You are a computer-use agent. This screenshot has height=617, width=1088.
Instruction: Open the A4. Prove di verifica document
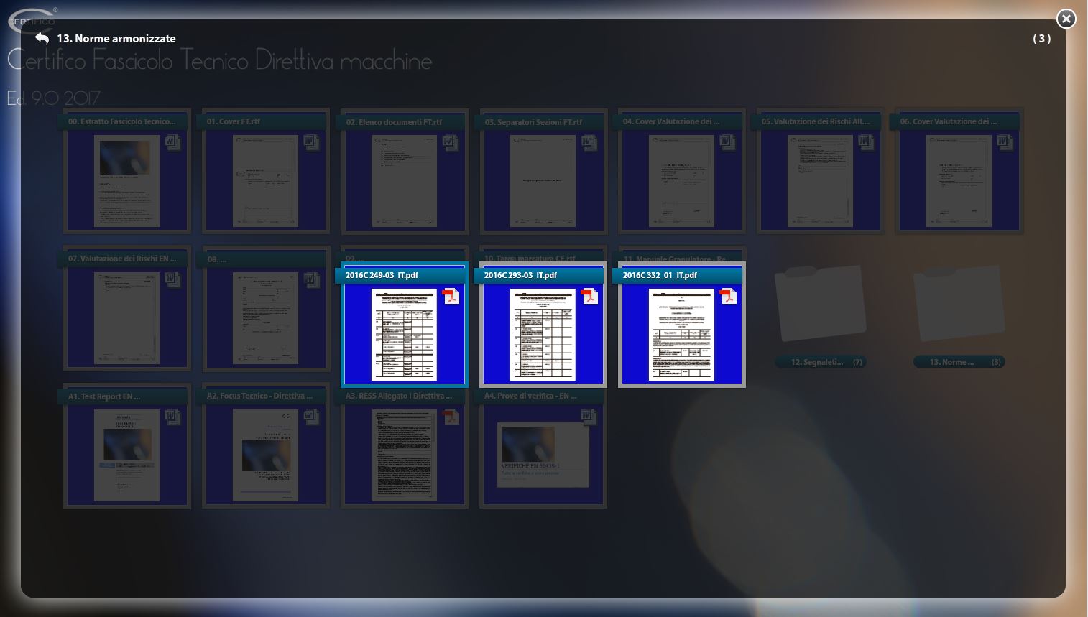(543, 454)
